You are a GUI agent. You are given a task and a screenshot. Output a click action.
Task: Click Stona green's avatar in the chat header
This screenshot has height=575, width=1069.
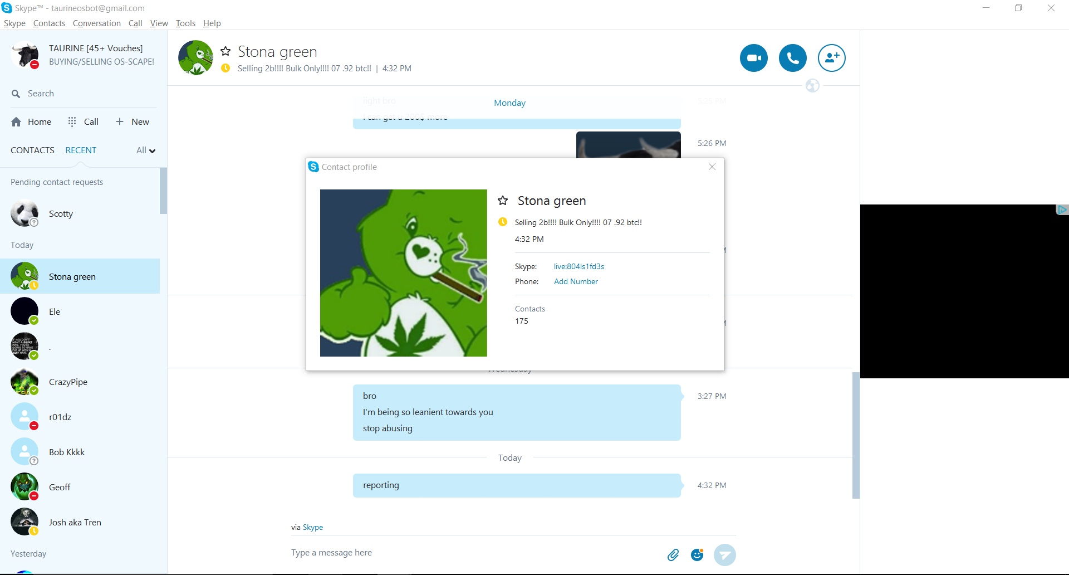(195, 58)
